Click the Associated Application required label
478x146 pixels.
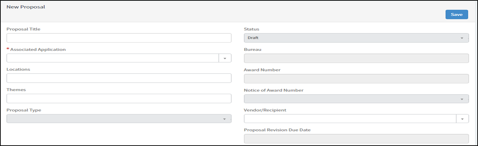click(38, 49)
